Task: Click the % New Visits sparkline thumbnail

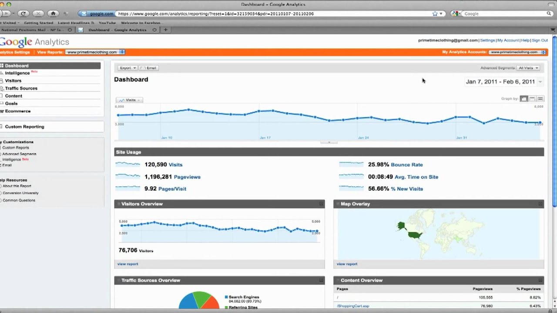Action: [x=351, y=188]
